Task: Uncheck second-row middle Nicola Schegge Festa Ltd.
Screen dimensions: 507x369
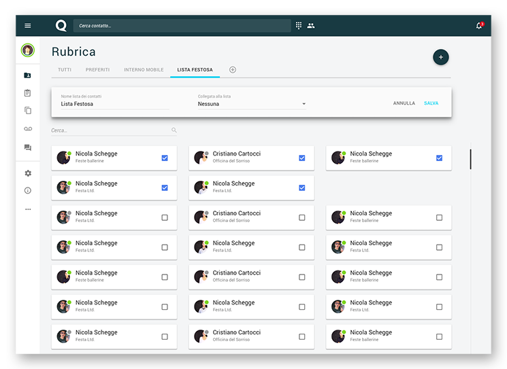Action: tap(301, 188)
